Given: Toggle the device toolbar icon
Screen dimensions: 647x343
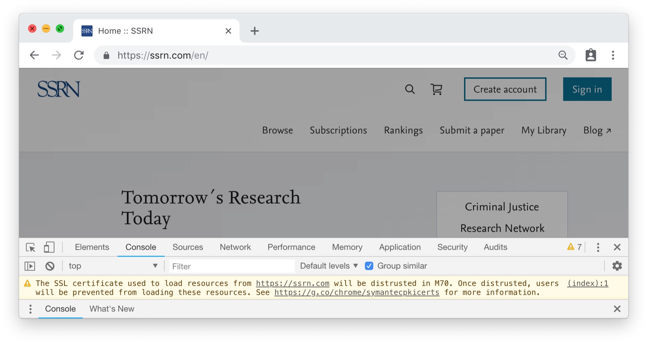Looking at the screenshot, I should pos(49,247).
